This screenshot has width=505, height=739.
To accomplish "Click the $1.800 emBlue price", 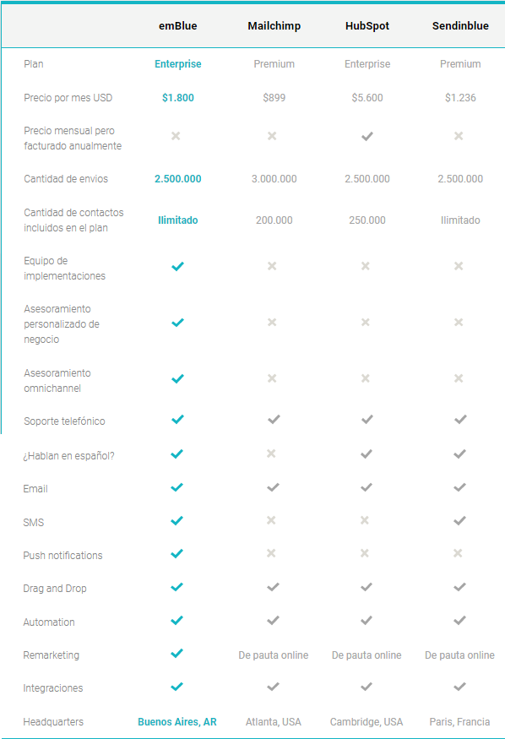I will pyautogui.click(x=178, y=98).
